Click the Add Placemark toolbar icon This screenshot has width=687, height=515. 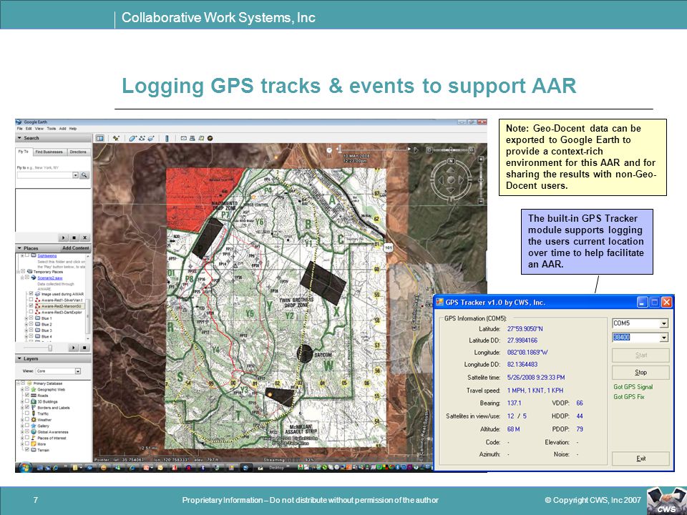(116, 138)
